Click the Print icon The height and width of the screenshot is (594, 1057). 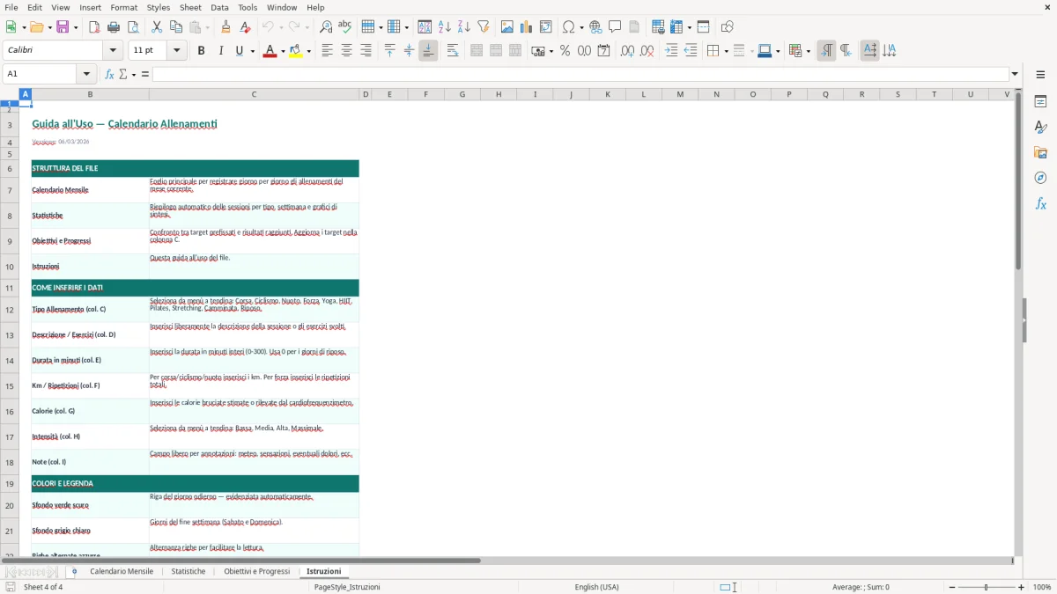(x=114, y=27)
